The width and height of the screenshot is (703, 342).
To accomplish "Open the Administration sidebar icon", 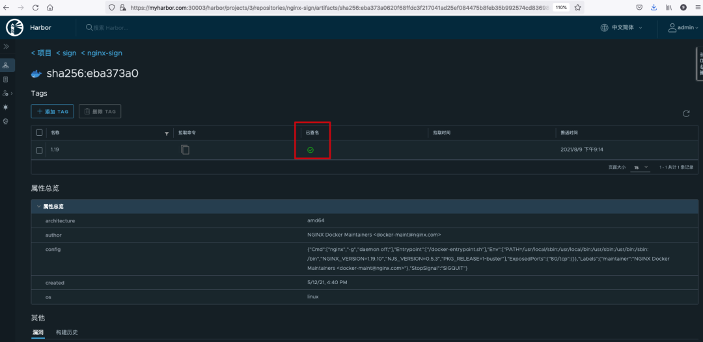I will tap(5, 93).
